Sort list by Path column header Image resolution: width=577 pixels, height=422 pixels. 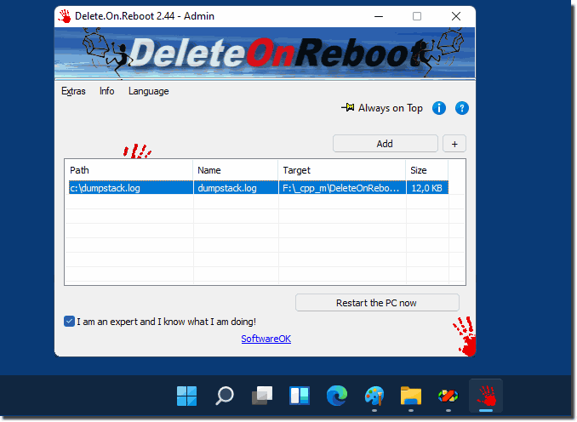click(129, 170)
